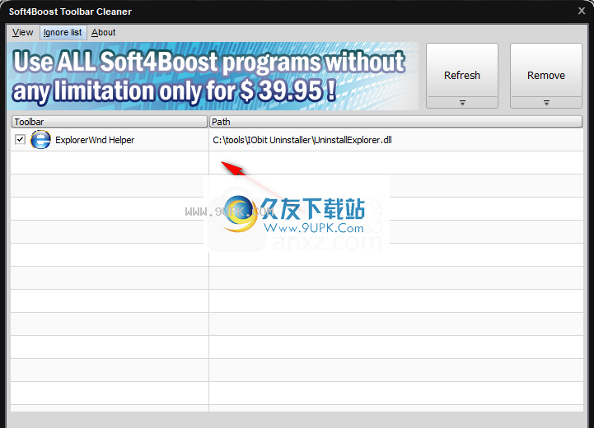Open the About menu
This screenshot has height=428, width=594.
[x=104, y=33]
